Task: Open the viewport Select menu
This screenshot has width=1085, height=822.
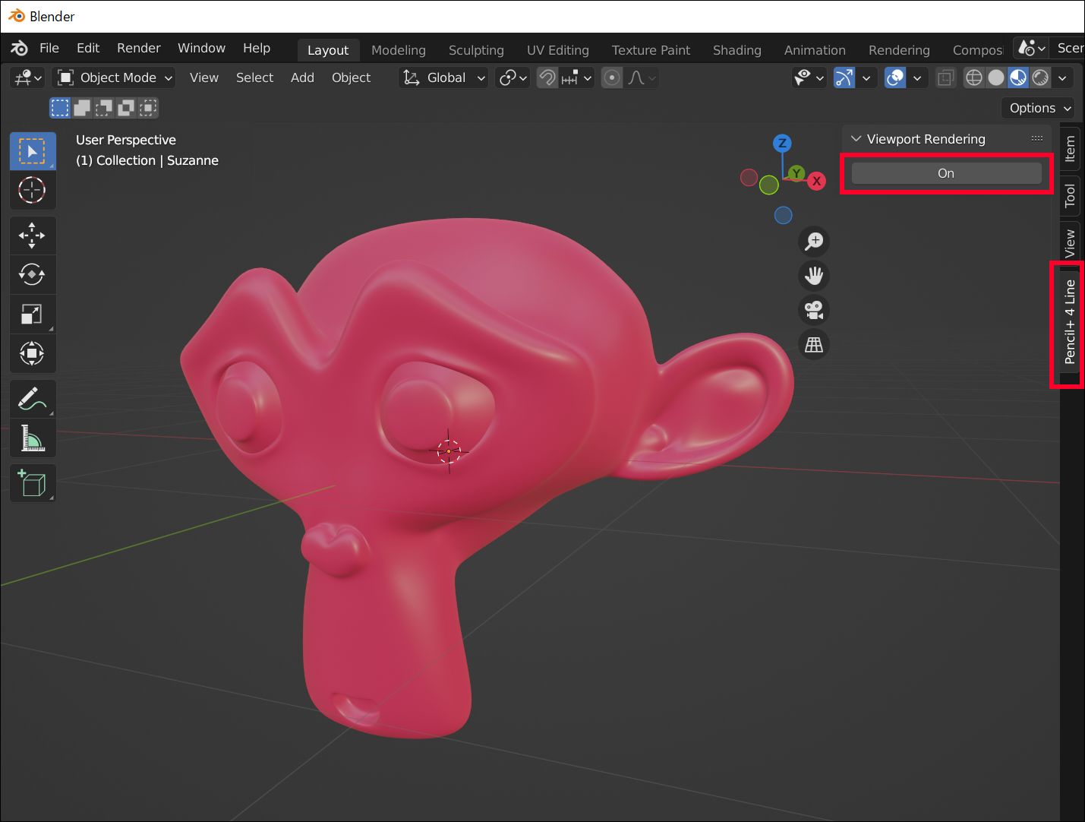Action: 254,77
